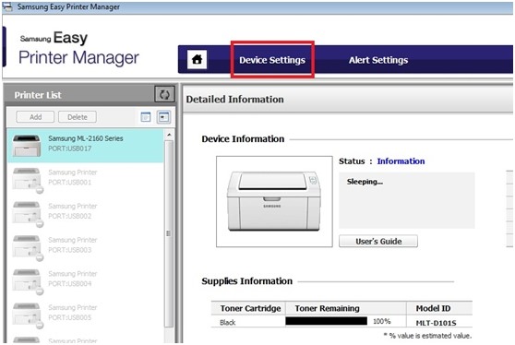The image size is (515, 345).
Task: Click the Samsung Easy Printer Manager title icon
Action: click(7, 6)
